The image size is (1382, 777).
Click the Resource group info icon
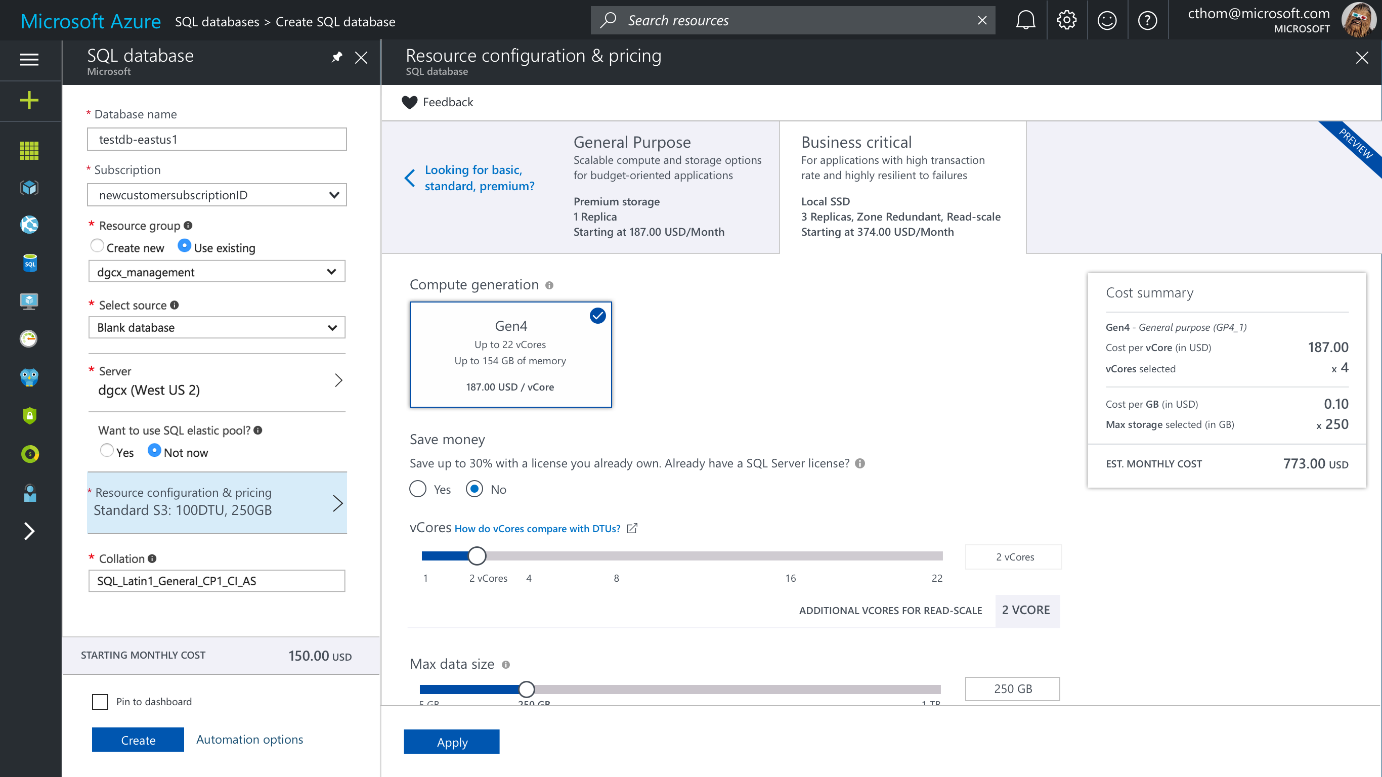point(188,226)
